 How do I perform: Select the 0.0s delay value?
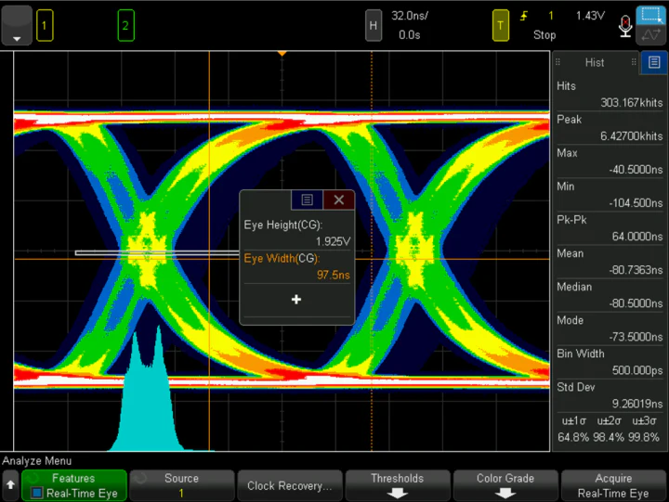(410, 35)
